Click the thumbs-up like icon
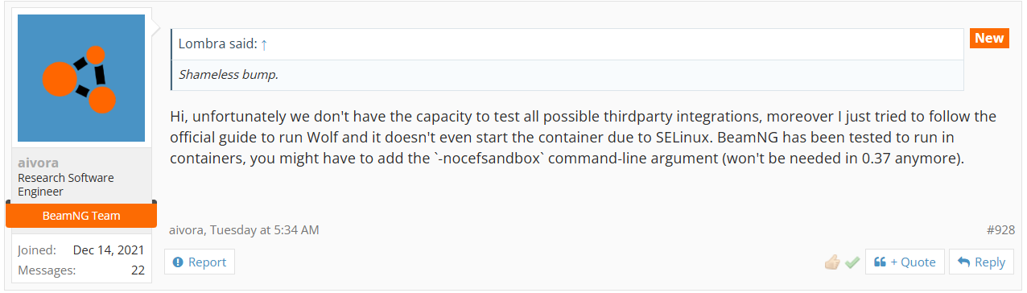 [832, 262]
